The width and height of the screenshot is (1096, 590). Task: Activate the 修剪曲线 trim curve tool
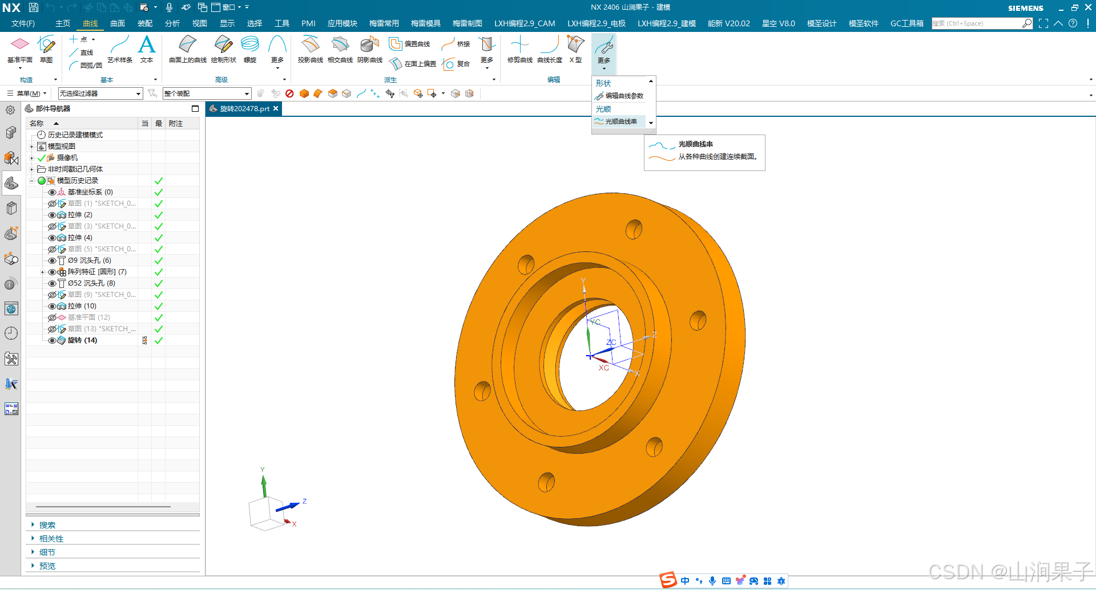click(520, 49)
